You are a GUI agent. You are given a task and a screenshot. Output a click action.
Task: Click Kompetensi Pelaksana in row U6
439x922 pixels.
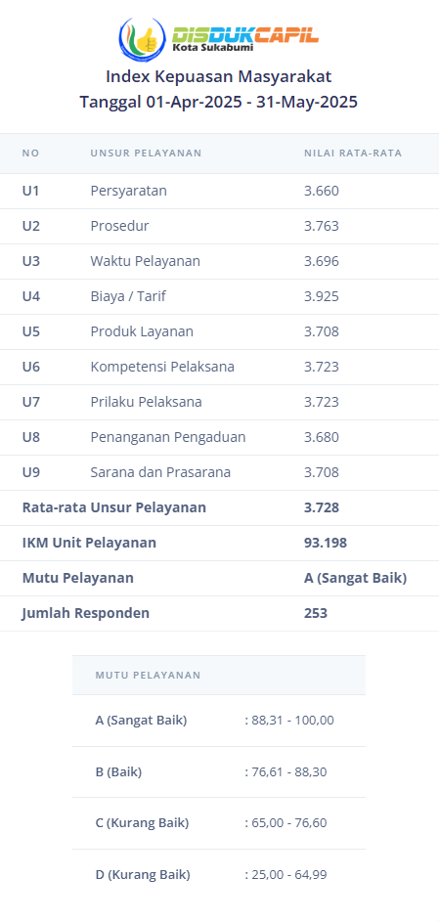click(162, 367)
